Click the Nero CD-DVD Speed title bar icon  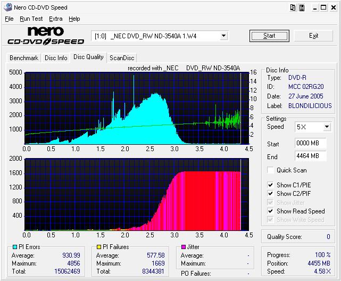click(8, 7)
